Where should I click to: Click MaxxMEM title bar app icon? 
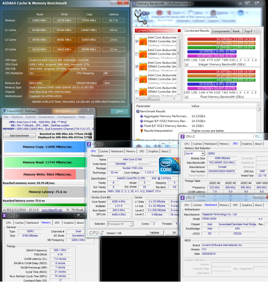click(x=4, y=111)
